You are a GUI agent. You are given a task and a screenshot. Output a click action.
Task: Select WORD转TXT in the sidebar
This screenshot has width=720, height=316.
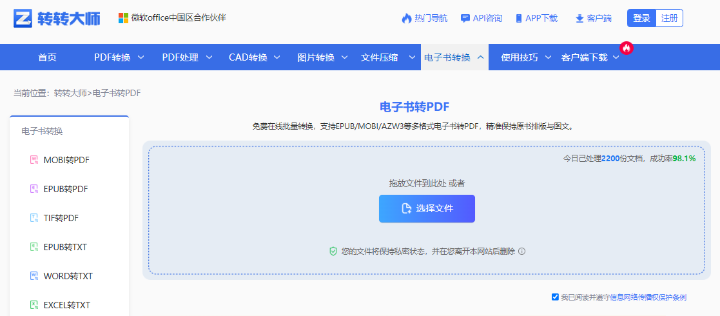(x=68, y=276)
